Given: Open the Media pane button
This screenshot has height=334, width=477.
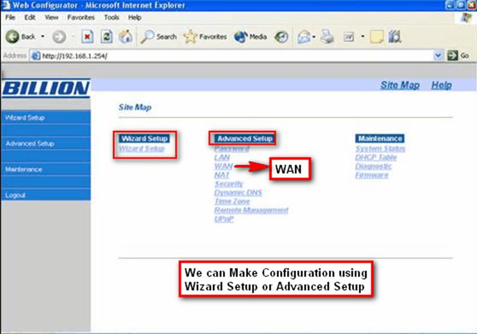Looking at the screenshot, I should (x=250, y=37).
